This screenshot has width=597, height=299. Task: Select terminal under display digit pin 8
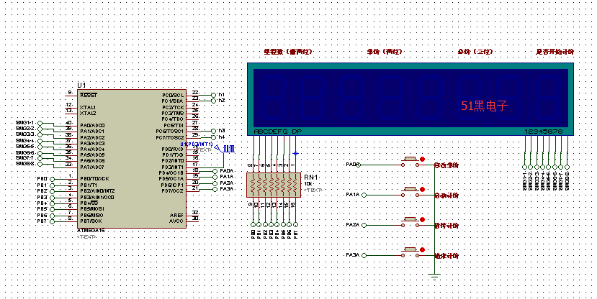567,167
